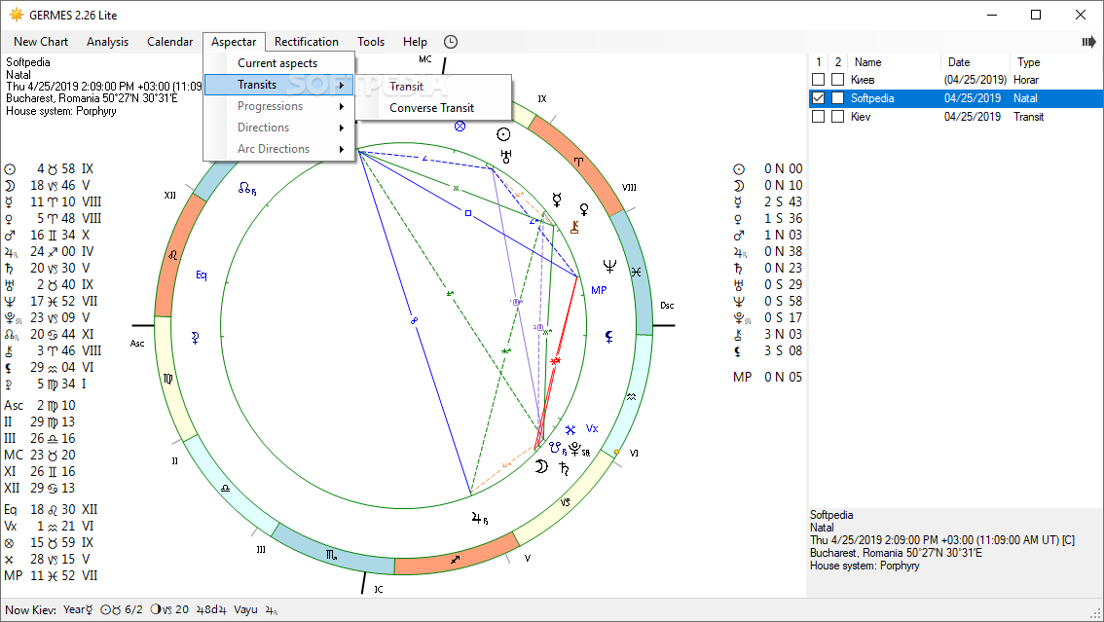This screenshot has width=1104, height=622.
Task: Click the Neptune symbol on the chart wheel
Action: (609, 266)
